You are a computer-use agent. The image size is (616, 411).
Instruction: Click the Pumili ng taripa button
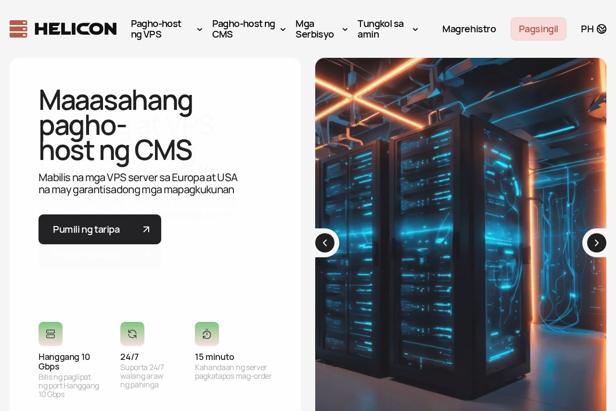(100, 229)
